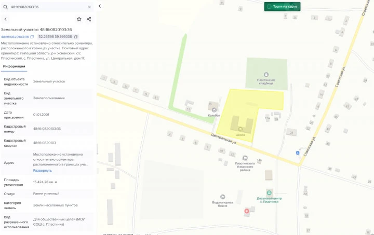
Task: Click cadastral quarter value 48:16:0820103
Action: coord(44,143)
